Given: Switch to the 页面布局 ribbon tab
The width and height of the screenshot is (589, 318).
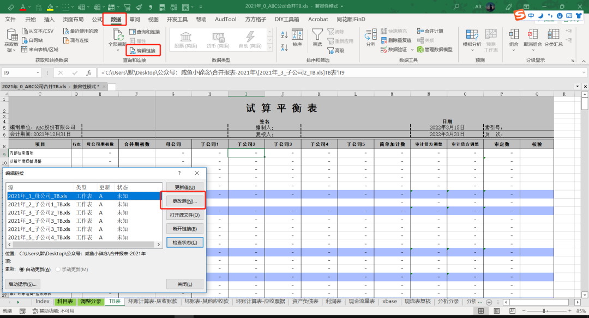Looking at the screenshot, I should (x=73, y=20).
